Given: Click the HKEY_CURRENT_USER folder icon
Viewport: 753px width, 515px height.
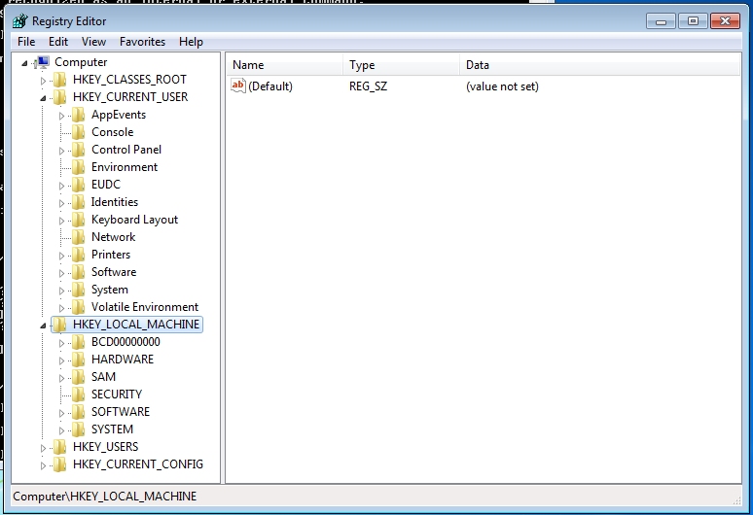Looking at the screenshot, I should coord(59,97).
